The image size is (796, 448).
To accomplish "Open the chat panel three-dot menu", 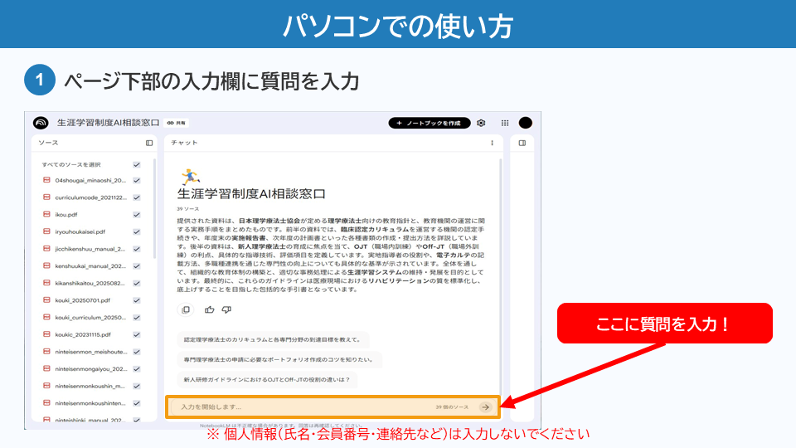I will click(x=492, y=143).
